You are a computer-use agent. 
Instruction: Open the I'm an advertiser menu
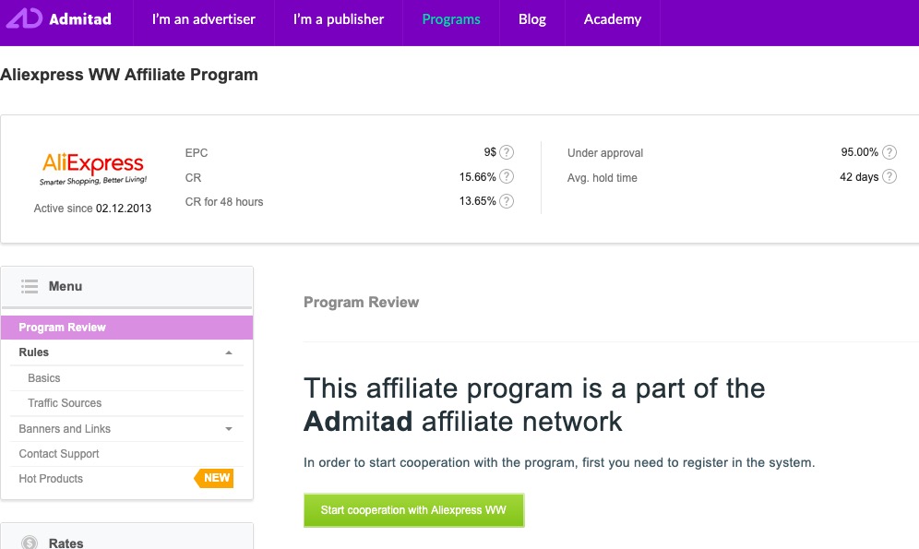point(204,19)
